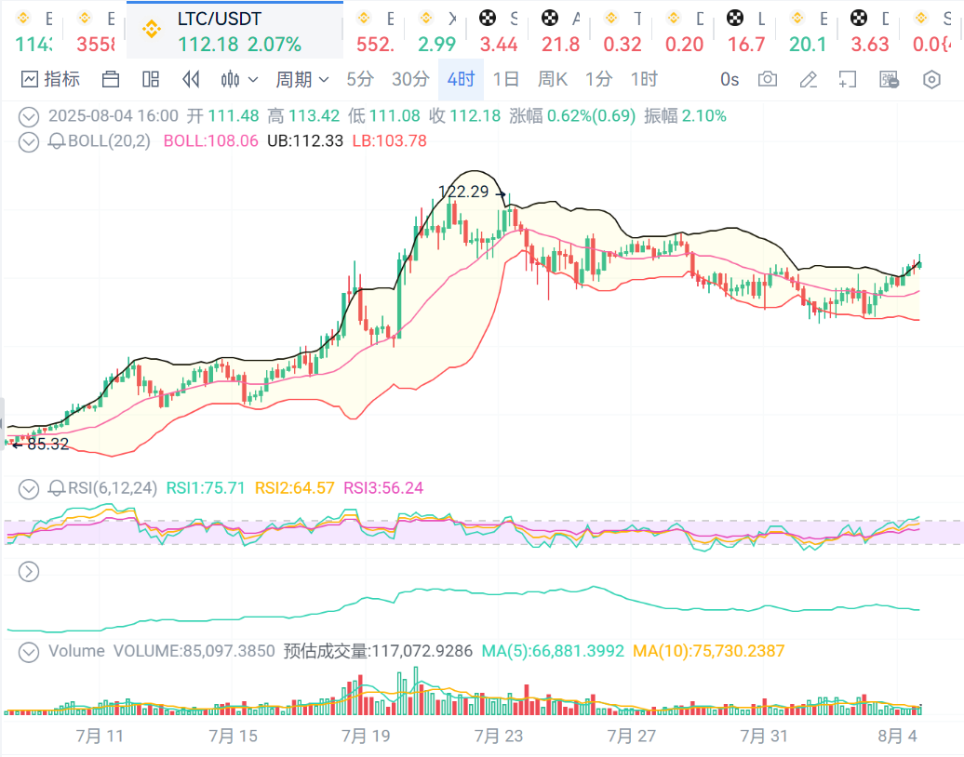Click the 122.29 high price label
964x757 pixels.
coord(463,192)
